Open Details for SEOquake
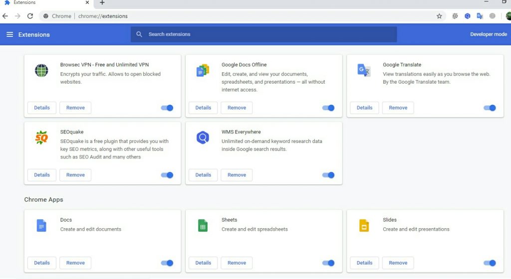Image resolution: width=511 pixels, height=279 pixels. [x=42, y=175]
